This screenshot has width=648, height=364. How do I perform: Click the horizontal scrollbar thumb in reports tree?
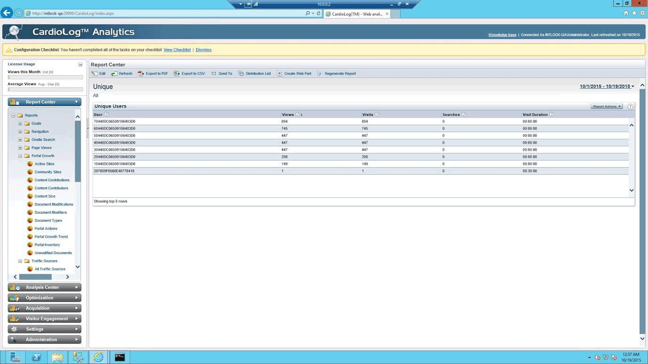tap(35, 277)
